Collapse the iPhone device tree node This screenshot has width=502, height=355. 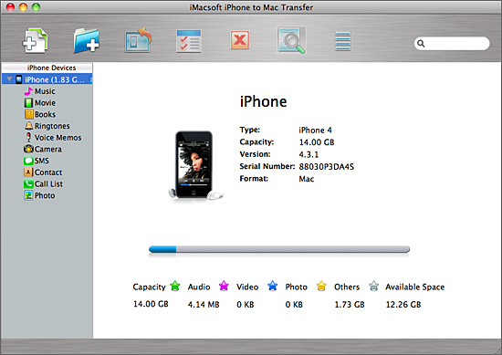click(9, 79)
